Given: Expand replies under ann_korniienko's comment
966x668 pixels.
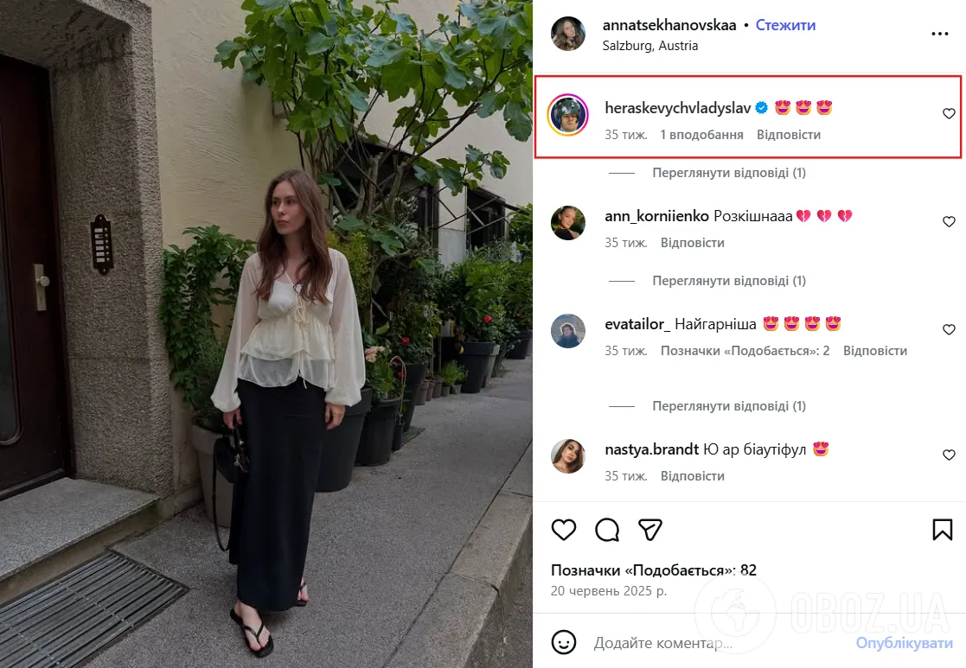Looking at the screenshot, I should [729, 281].
